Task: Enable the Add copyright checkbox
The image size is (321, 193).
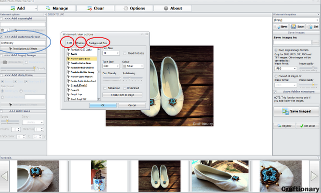Action: pyautogui.click(x=2, y=19)
